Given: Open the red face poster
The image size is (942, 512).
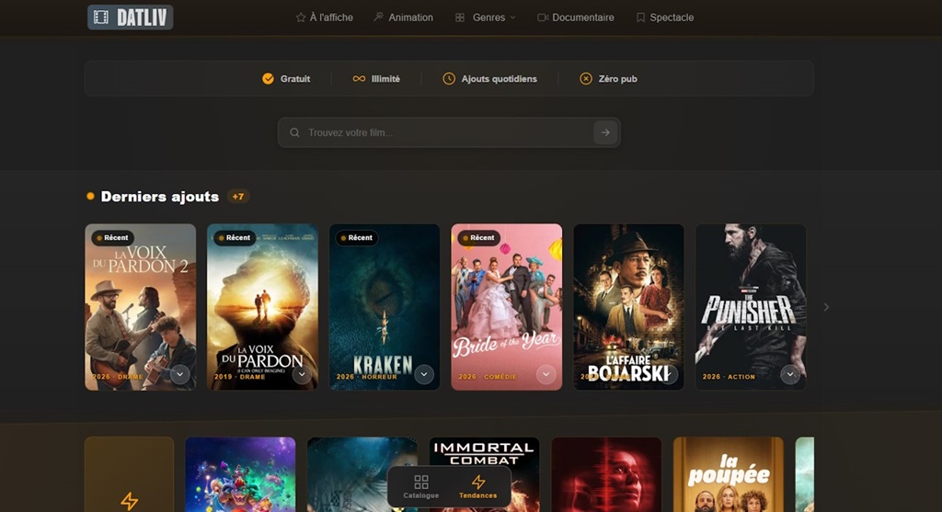Looking at the screenshot, I should [x=606, y=474].
